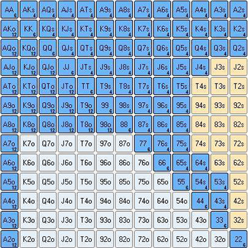Click the 72o hand cell
This screenshot has width=248, height=248.
143,239
